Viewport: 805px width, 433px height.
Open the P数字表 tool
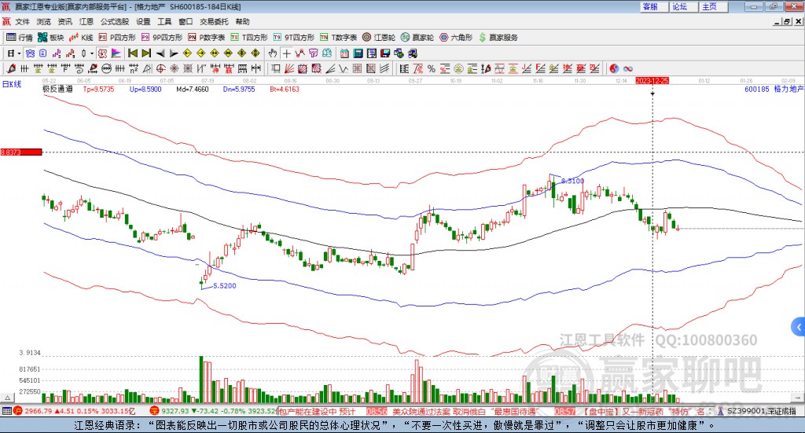click(x=207, y=38)
